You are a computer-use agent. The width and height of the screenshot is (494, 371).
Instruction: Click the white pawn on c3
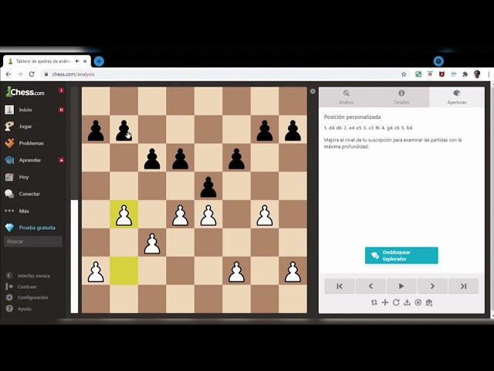coord(152,243)
